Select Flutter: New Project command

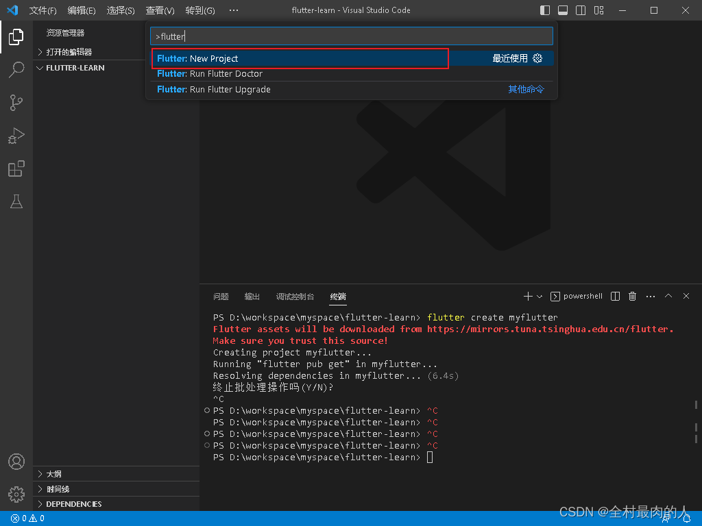352,59
